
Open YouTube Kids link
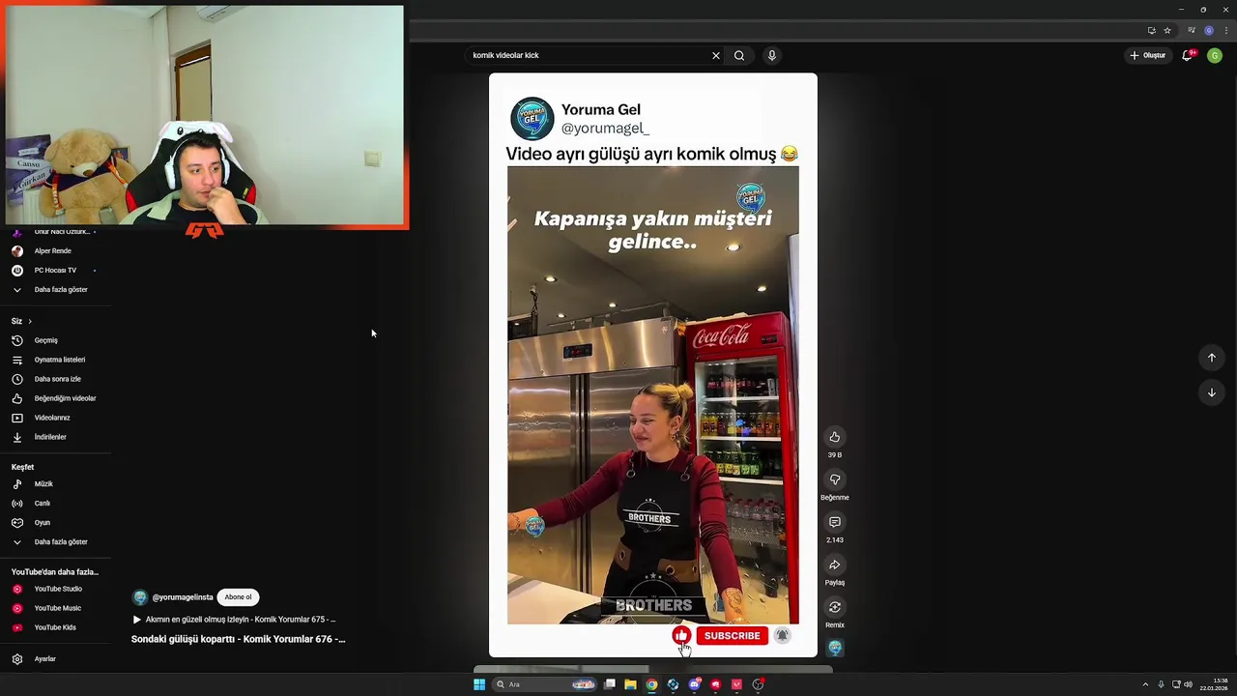[x=53, y=627]
